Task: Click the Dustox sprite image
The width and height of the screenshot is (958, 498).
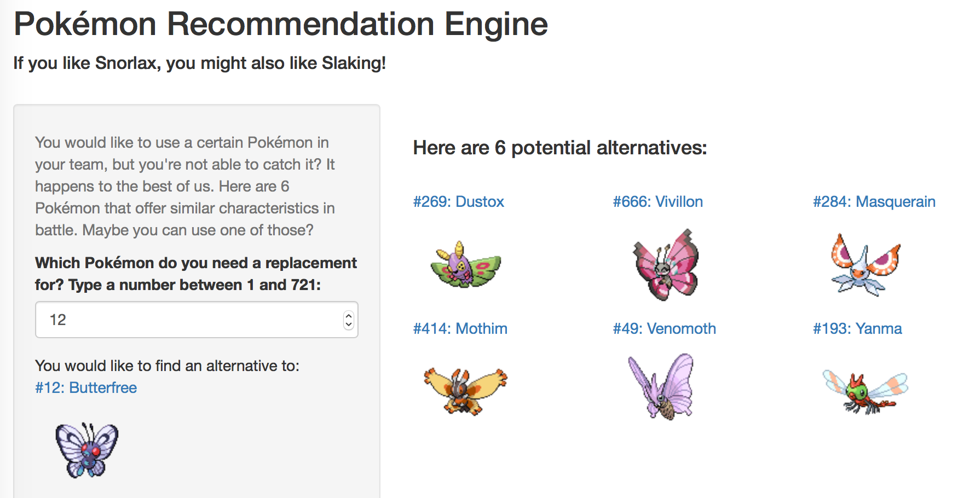Action: (465, 265)
